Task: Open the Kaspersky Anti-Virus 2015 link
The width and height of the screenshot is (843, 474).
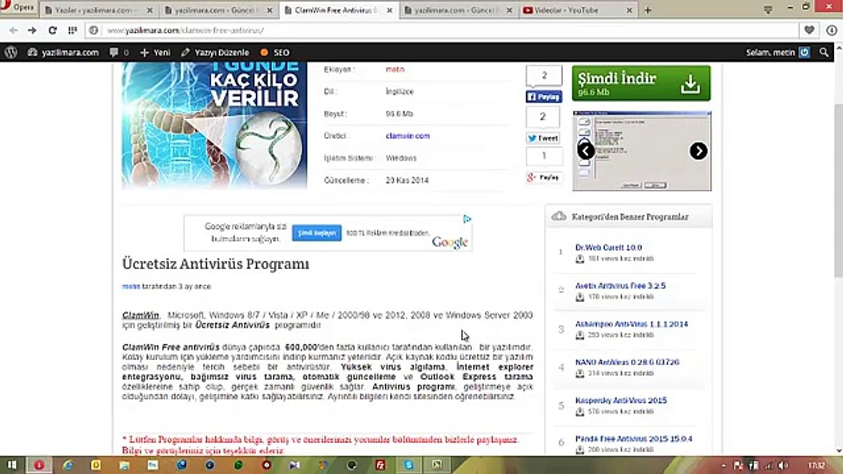Action: point(621,401)
